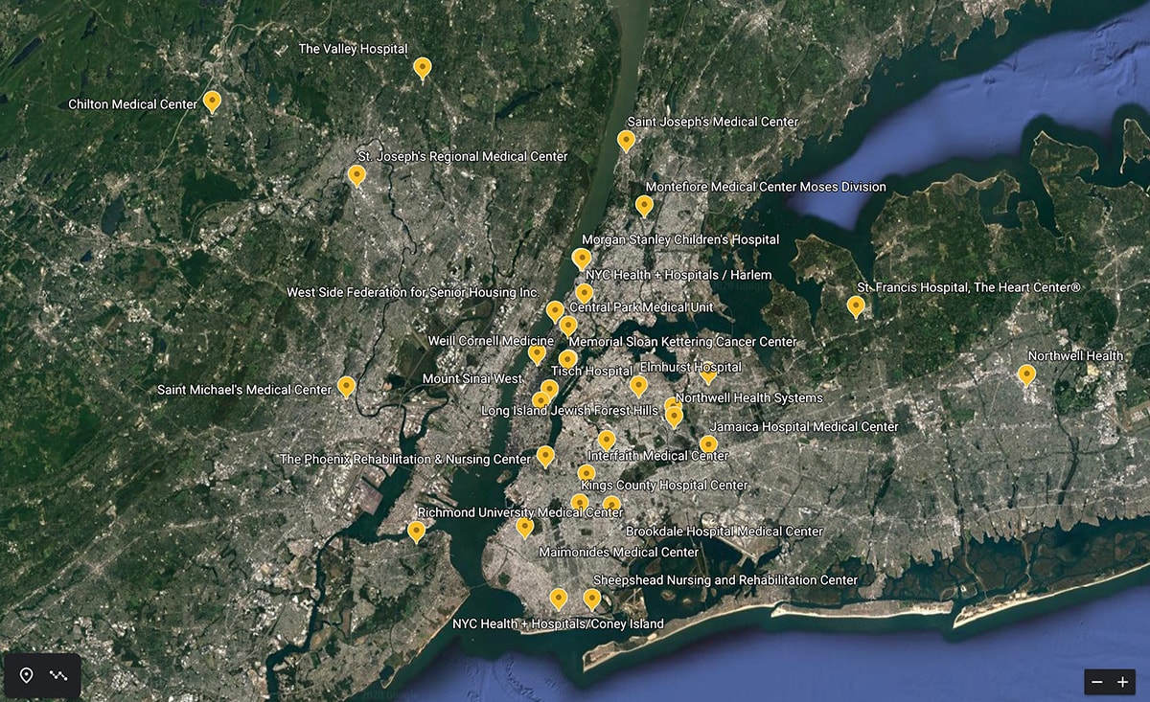Select Saint Michael's Medical Center pin
Image resolution: width=1150 pixels, height=702 pixels.
[346, 387]
